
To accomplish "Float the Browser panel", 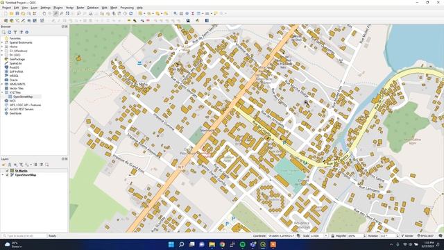I will click(63, 26).
